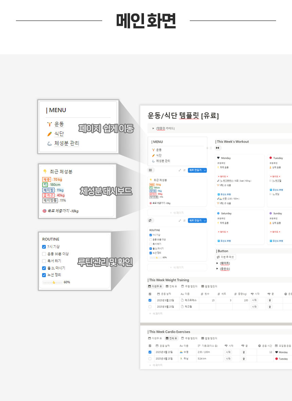Open 식단 link in enlarged MENU callout
The width and height of the screenshot is (292, 401).
point(59,134)
